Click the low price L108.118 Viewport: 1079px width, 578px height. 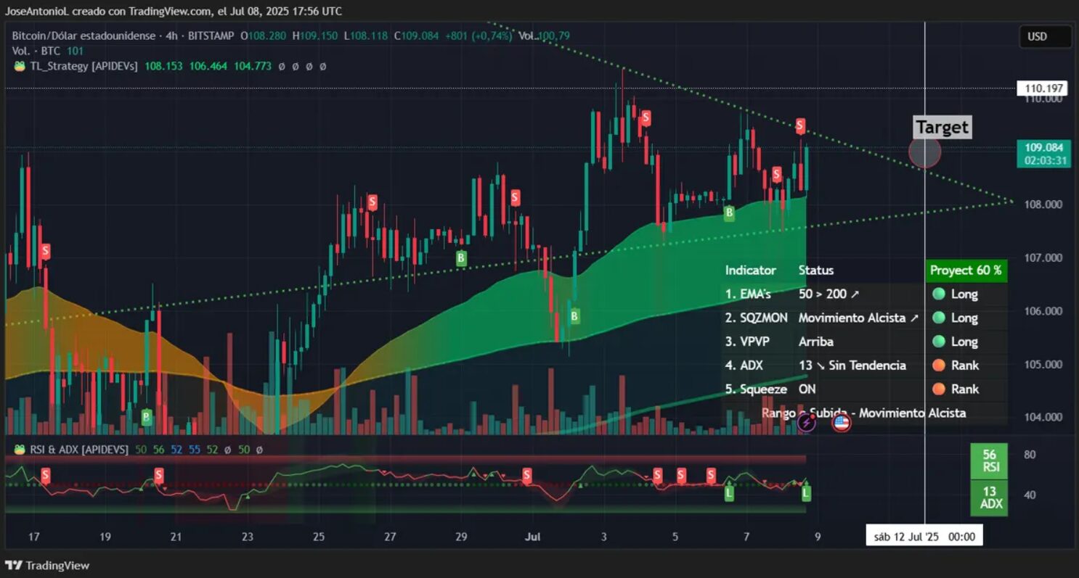[x=366, y=35]
